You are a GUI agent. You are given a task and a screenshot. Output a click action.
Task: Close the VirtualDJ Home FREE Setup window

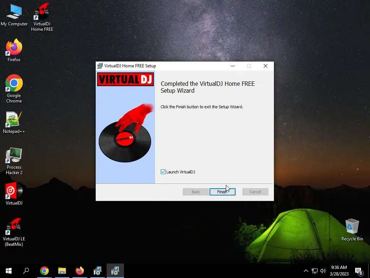(266, 66)
